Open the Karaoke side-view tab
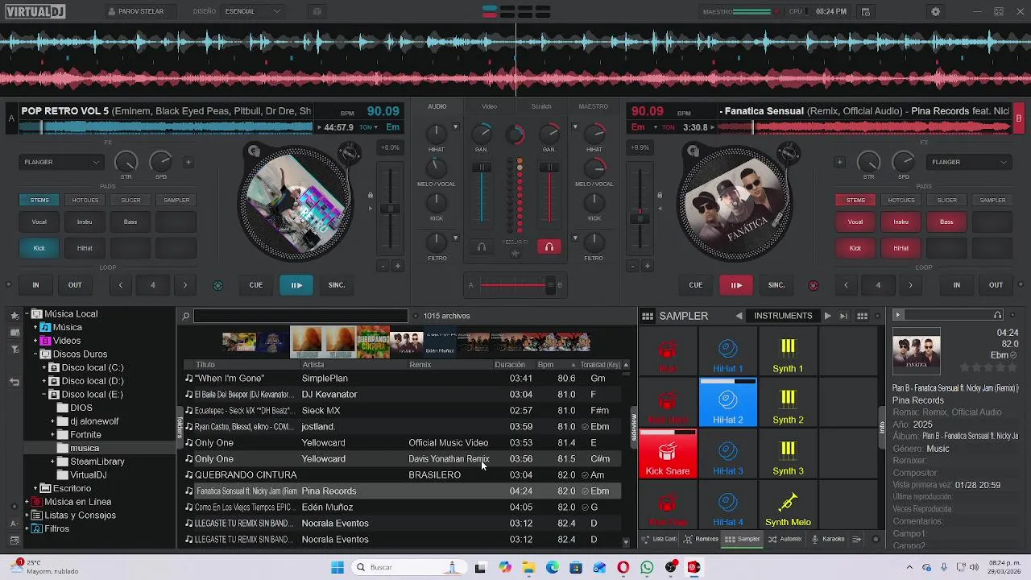The height and width of the screenshot is (580, 1031). 828,539
